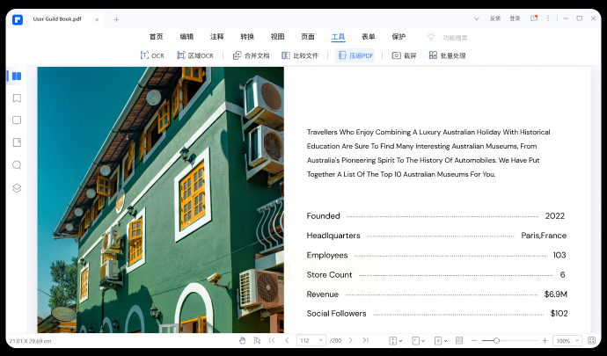Click the OCR tool
This screenshot has height=356, width=607.
(x=152, y=55)
